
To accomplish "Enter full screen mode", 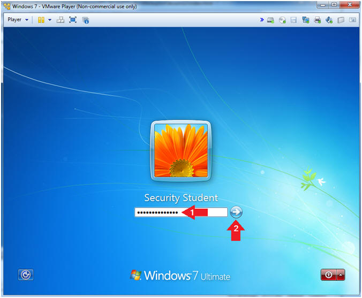I will pos(73,20).
